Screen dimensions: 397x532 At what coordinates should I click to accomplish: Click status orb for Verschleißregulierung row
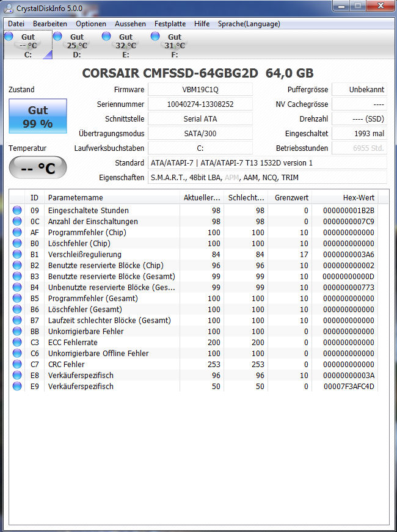(x=17, y=254)
